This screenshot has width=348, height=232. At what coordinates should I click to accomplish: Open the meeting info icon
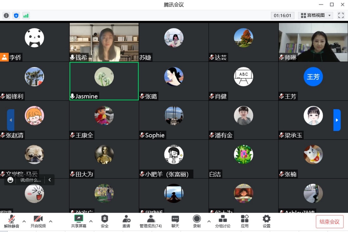coord(6,15)
